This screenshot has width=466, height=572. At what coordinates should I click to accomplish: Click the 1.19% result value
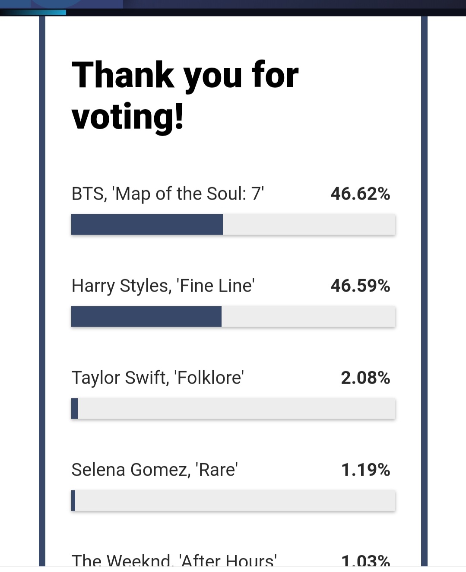click(365, 470)
